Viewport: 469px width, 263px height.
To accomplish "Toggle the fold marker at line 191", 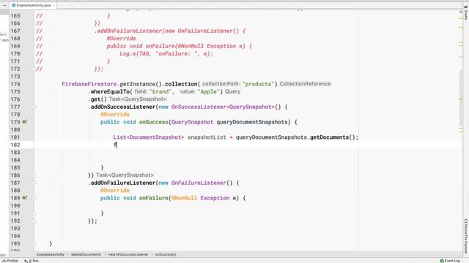I will point(34,213).
